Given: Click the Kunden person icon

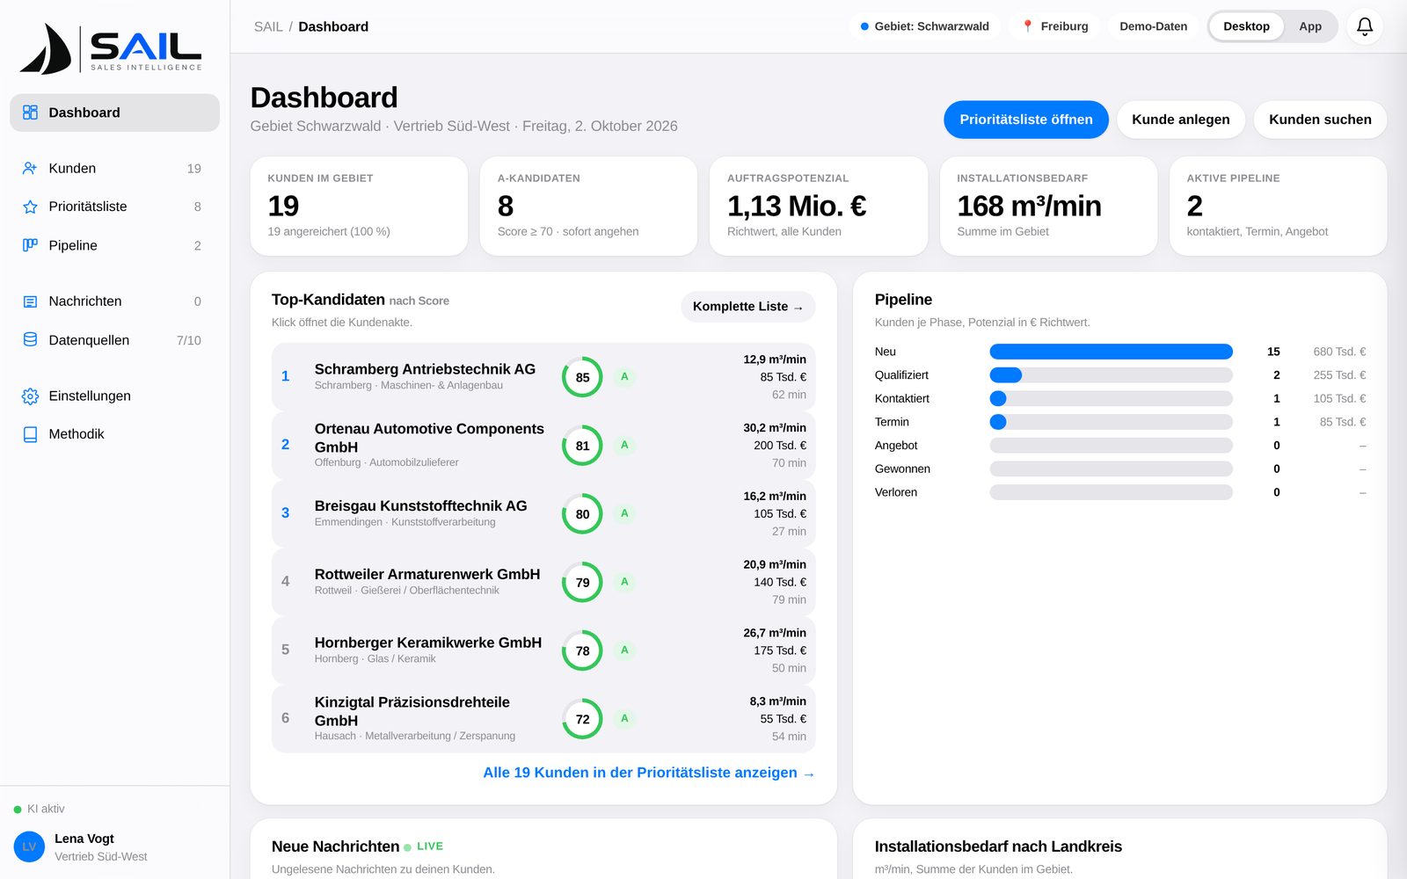Looking at the screenshot, I should pos(30,168).
